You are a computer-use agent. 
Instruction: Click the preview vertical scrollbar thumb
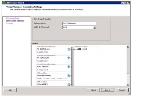(128, 61)
